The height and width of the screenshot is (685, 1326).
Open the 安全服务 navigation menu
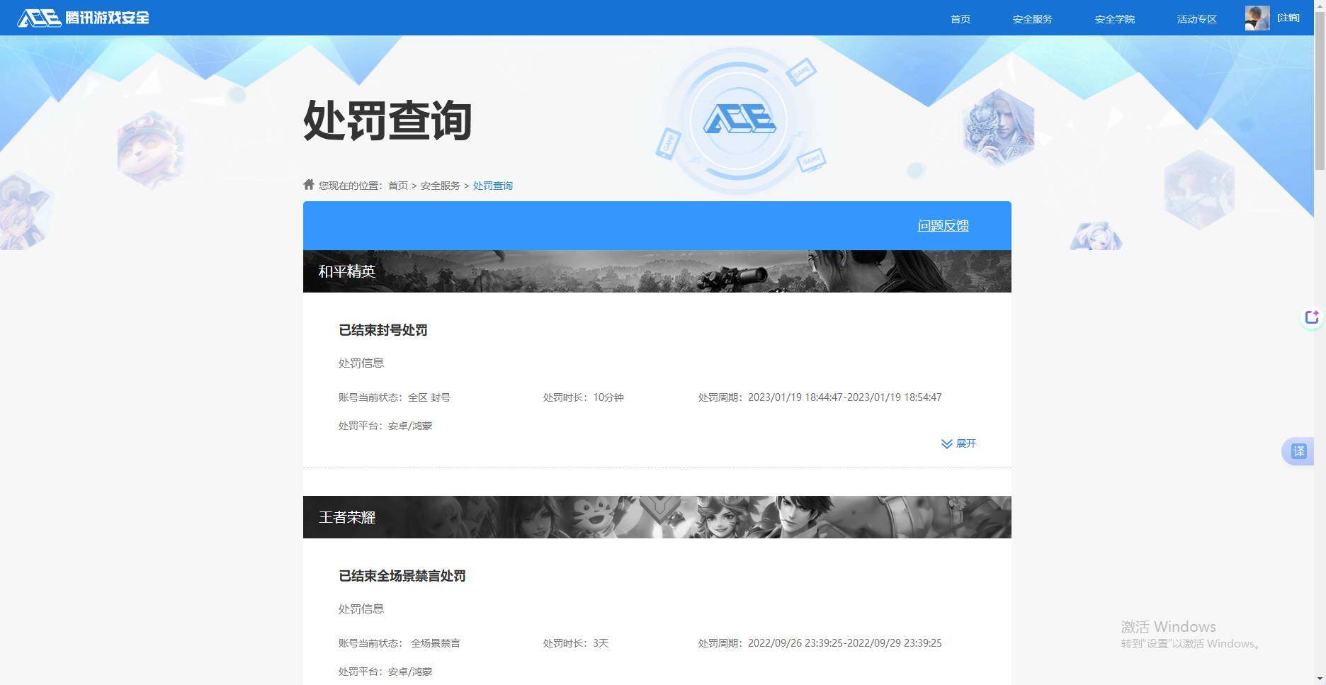click(x=1033, y=19)
